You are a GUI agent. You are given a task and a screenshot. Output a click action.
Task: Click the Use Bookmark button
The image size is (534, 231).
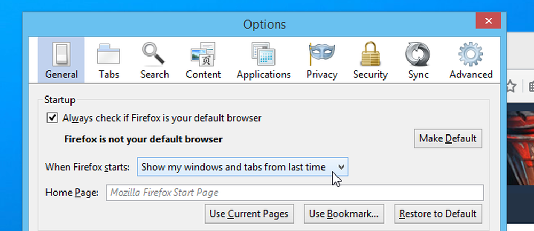click(x=344, y=213)
